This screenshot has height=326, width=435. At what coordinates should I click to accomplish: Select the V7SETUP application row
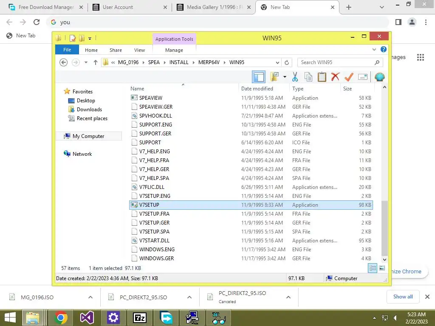[251, 205]
